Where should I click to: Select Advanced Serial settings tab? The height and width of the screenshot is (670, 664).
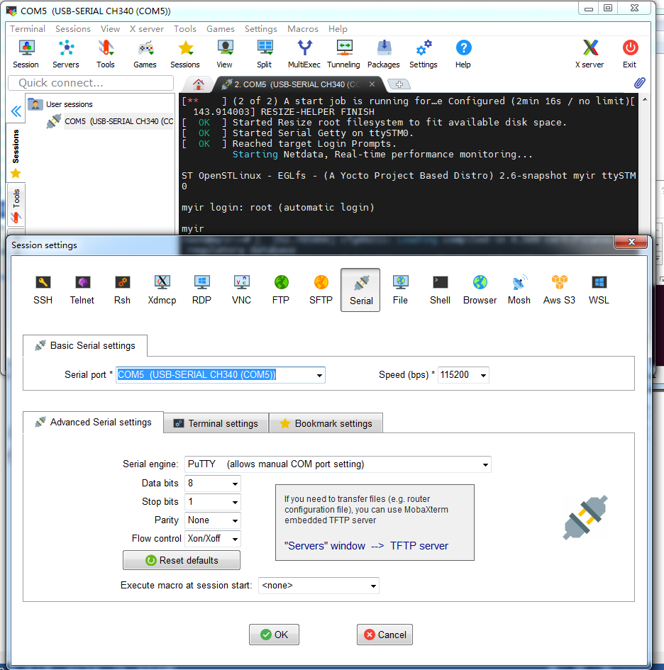[93, 422]
